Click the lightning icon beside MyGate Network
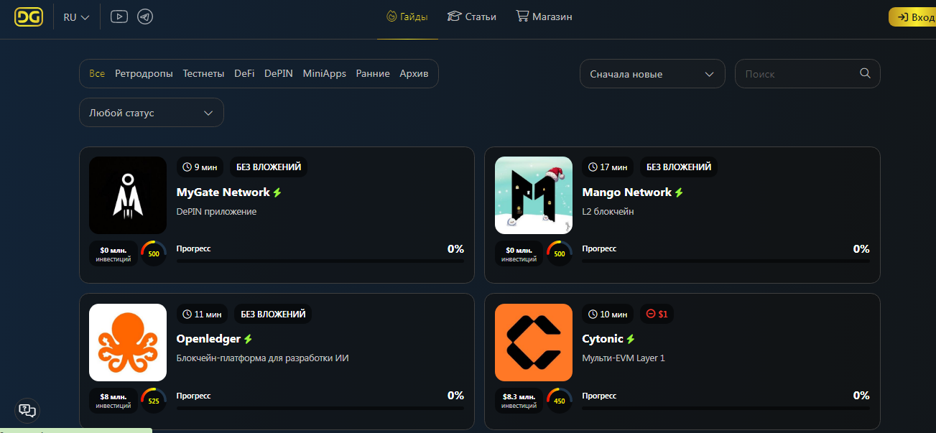 (x=277, y=192)
